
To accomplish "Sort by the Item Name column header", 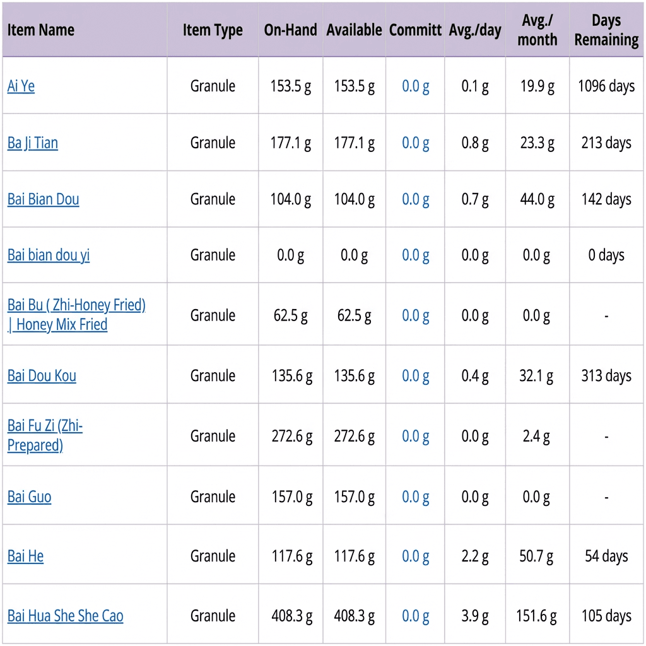I will click(x=41, y=30).
